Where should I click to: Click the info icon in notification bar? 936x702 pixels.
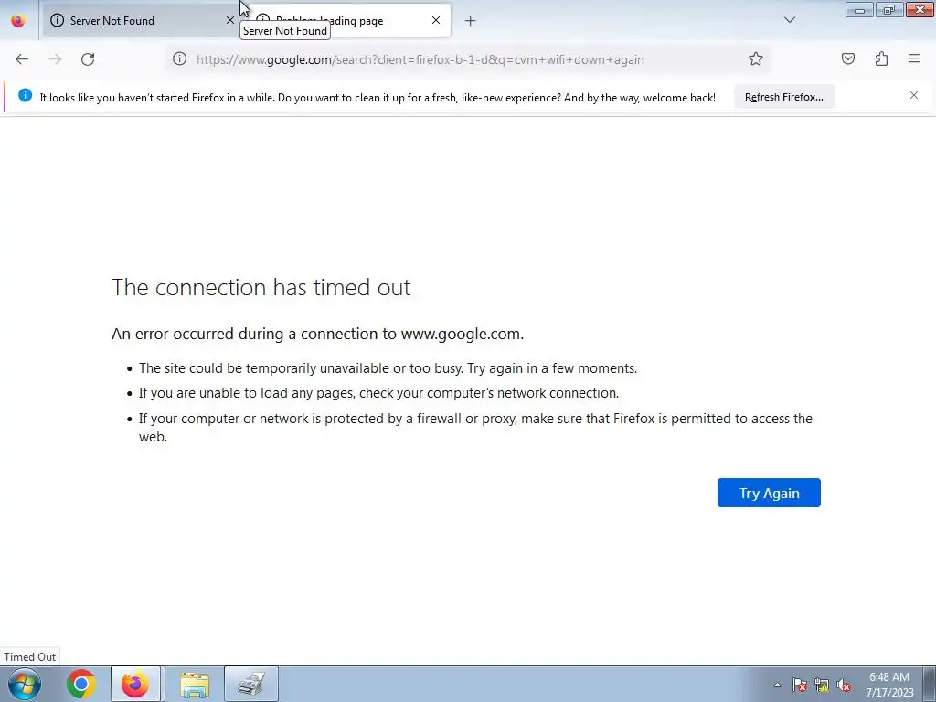pos(25,95)
